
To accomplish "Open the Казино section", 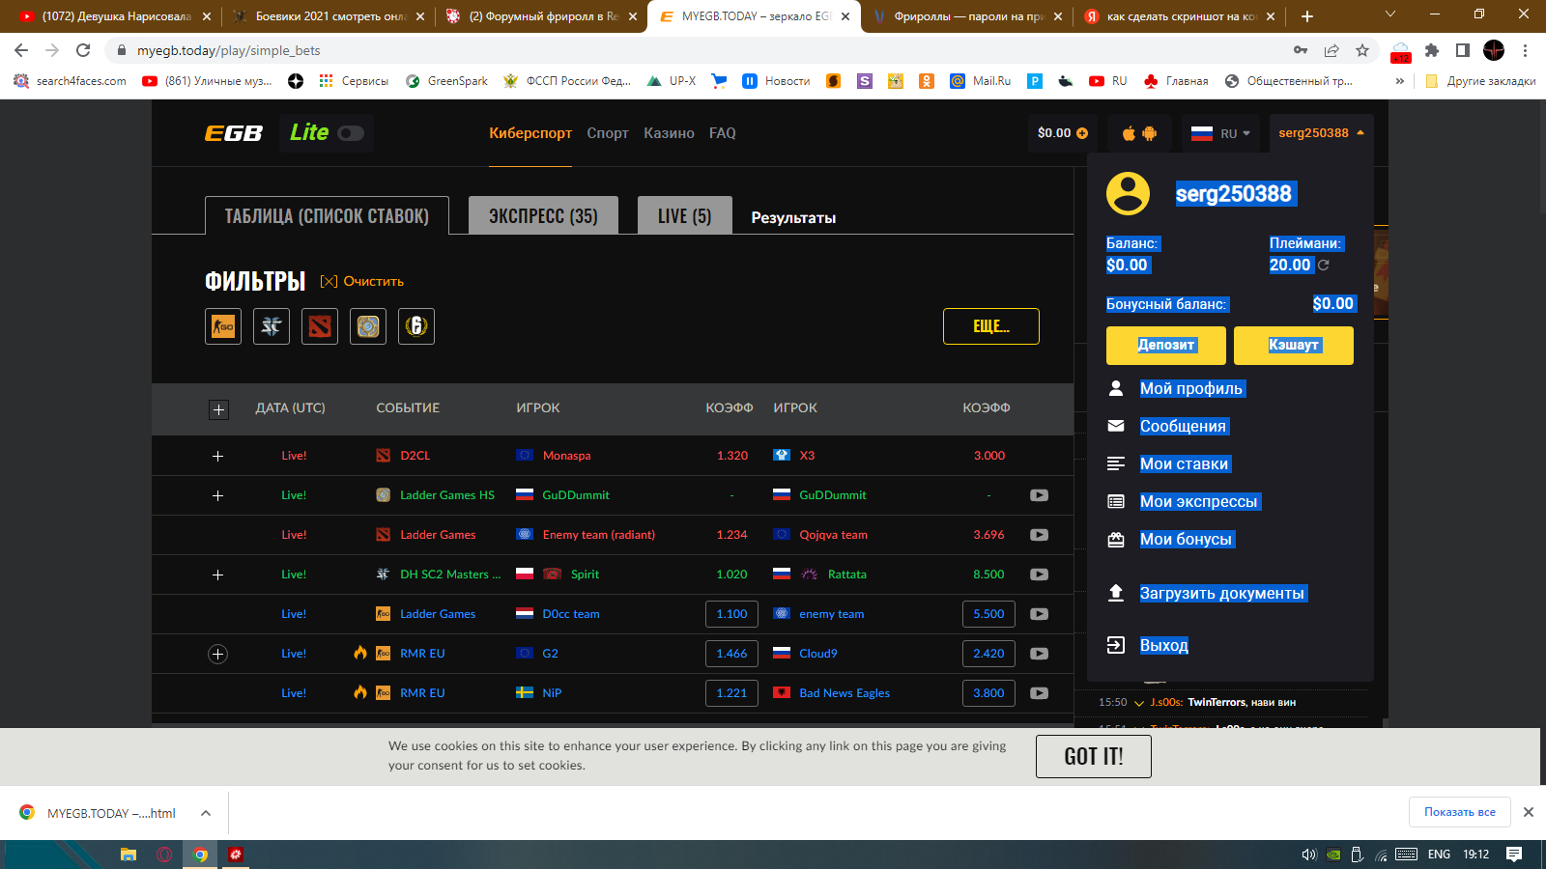I will 669,133.
